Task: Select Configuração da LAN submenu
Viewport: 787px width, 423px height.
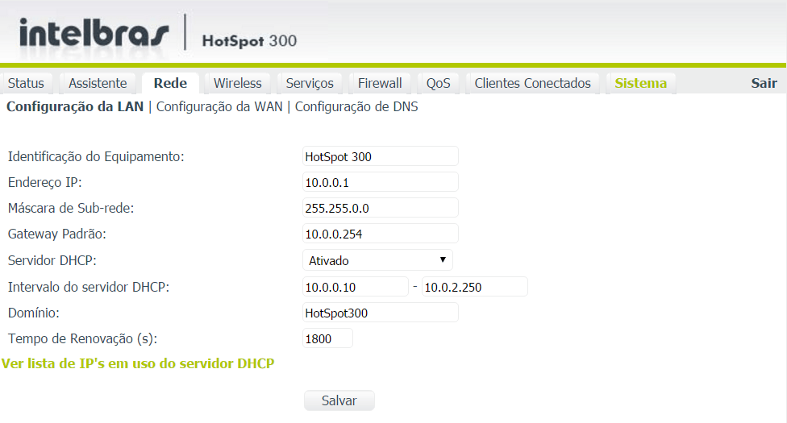Action: (x=75, y=107)
